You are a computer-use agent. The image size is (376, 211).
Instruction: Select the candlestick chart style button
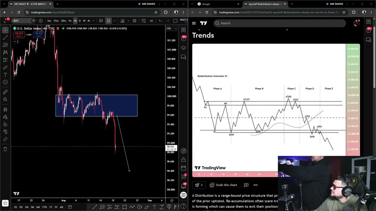tap(108, 21)
